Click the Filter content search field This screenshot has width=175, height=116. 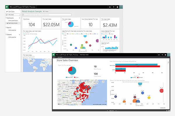tap(13, 15)
